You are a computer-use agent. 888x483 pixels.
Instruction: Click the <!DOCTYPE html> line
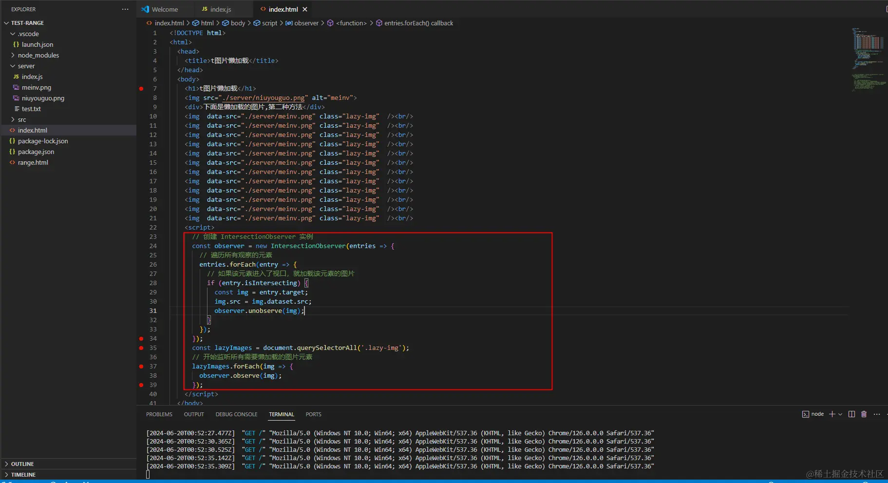tap(198, 33)
